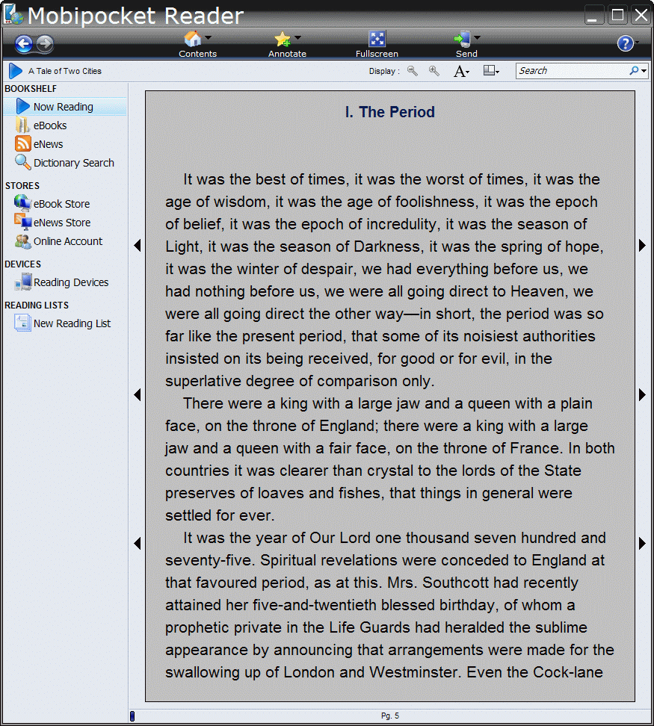Zoom out with the Display magnifier minus

coord(413,71)
